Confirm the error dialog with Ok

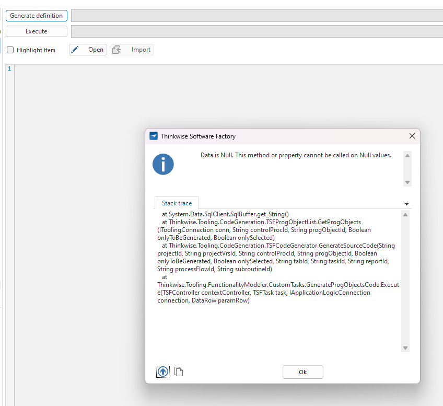[302, 372]
